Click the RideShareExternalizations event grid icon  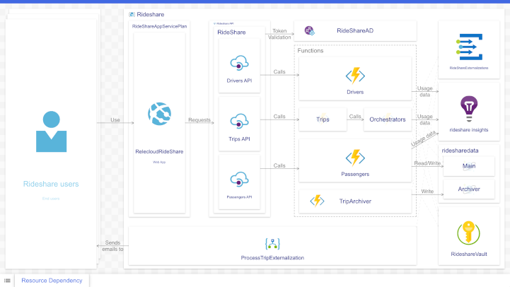tap(469, 47)
